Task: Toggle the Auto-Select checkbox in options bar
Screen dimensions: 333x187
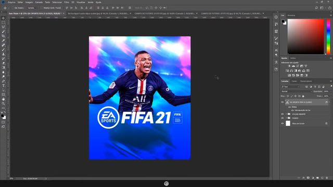Action: point(13,8)
